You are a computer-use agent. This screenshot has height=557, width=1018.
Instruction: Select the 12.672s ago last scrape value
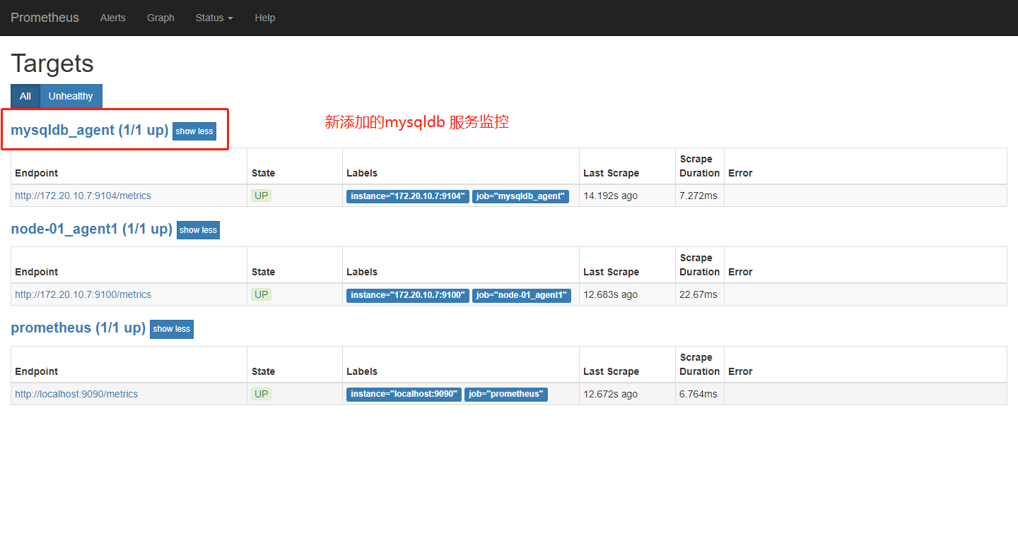pos(610,394)
